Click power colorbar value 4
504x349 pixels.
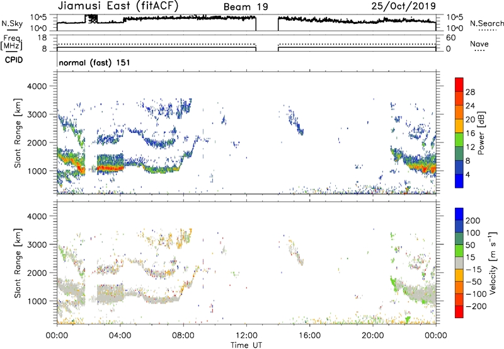pyautogui.click(x=468, y=174)
